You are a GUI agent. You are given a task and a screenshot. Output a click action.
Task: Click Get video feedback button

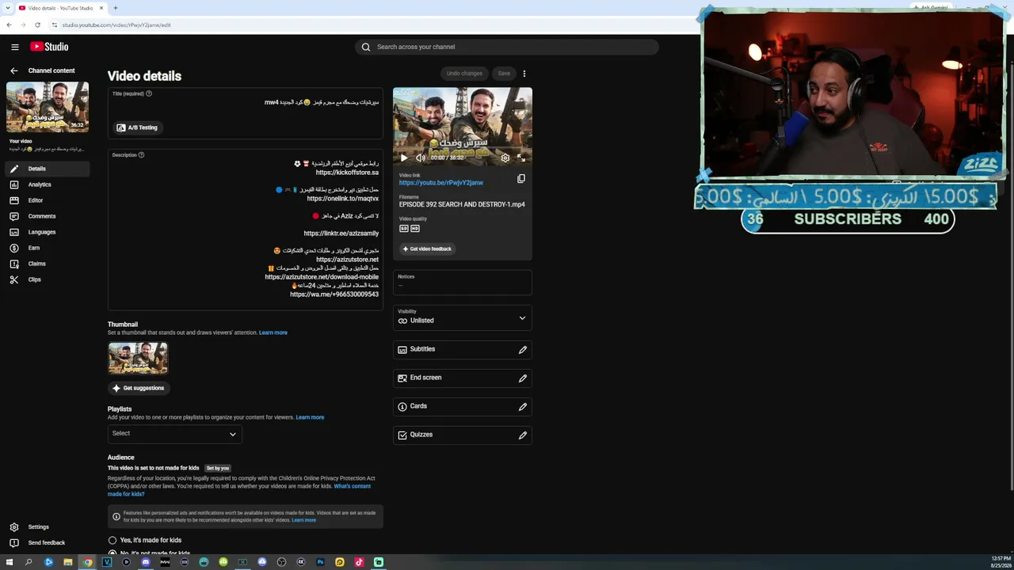click(x=426, y=249)
